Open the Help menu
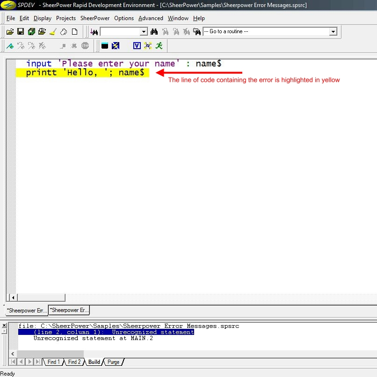377x377 pixels. tap(199, 18)
